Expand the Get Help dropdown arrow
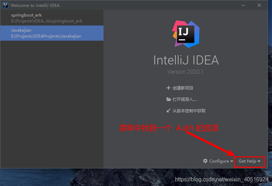 (259, 161)
